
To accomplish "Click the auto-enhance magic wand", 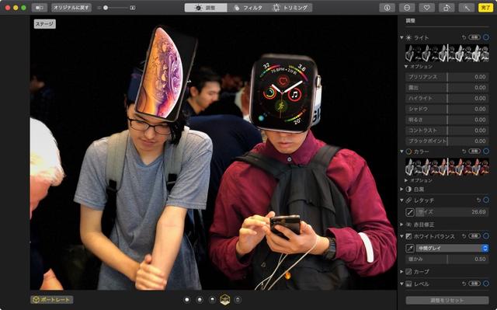I will pyautogui.click(x=467, y=8).
